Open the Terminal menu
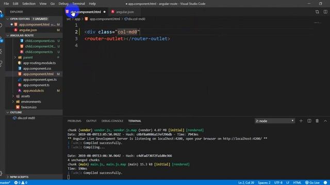The width and height of the screenshot is (330, 185). 79,4
